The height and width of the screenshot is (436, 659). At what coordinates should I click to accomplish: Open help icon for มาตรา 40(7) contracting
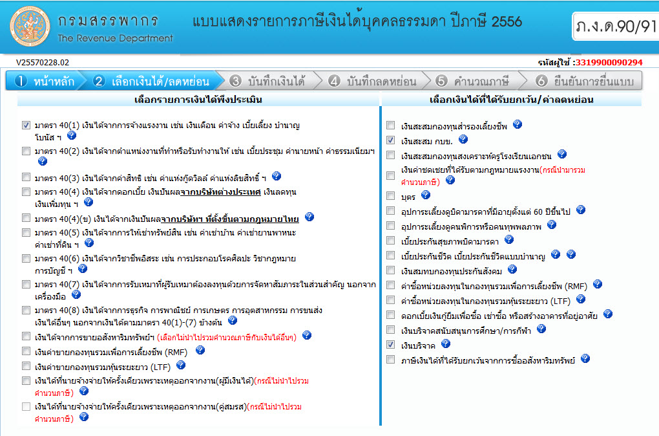coord(76,294)
